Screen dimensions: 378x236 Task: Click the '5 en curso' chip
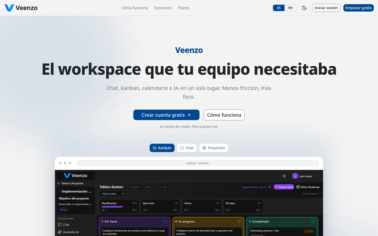(x=161, y=187)
